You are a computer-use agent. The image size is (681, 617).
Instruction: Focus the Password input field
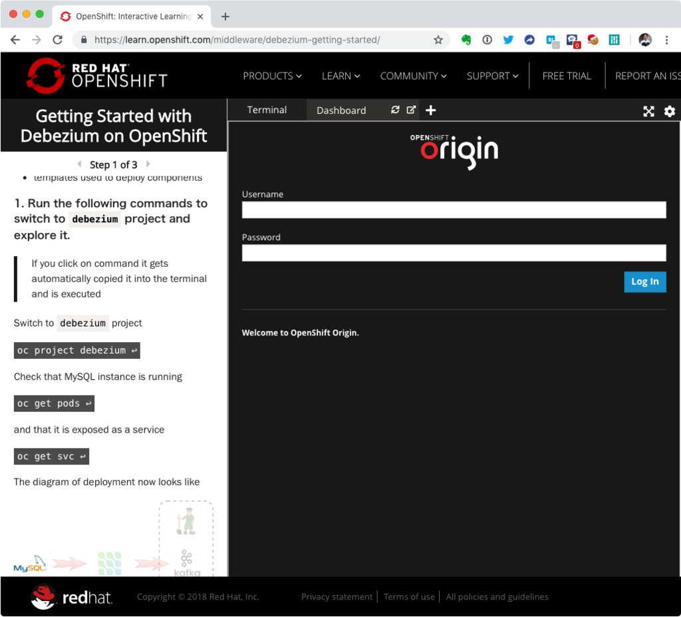coord(454,253)
